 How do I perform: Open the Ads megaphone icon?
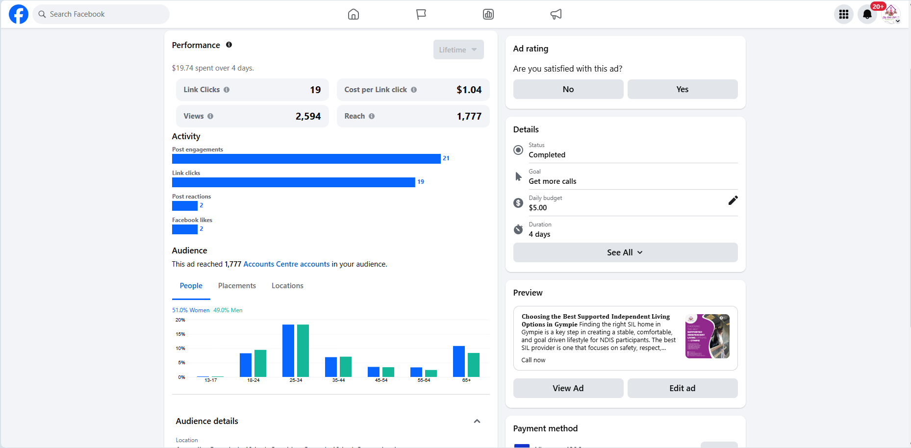pyautogui.click(x=556, y=14)
